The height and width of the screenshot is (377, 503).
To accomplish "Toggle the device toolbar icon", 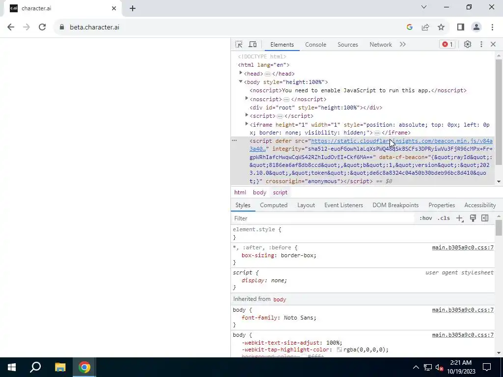I will (253, 44).
